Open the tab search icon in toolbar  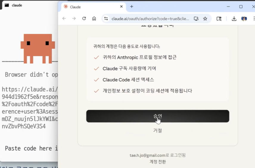(x=219, y=19)
